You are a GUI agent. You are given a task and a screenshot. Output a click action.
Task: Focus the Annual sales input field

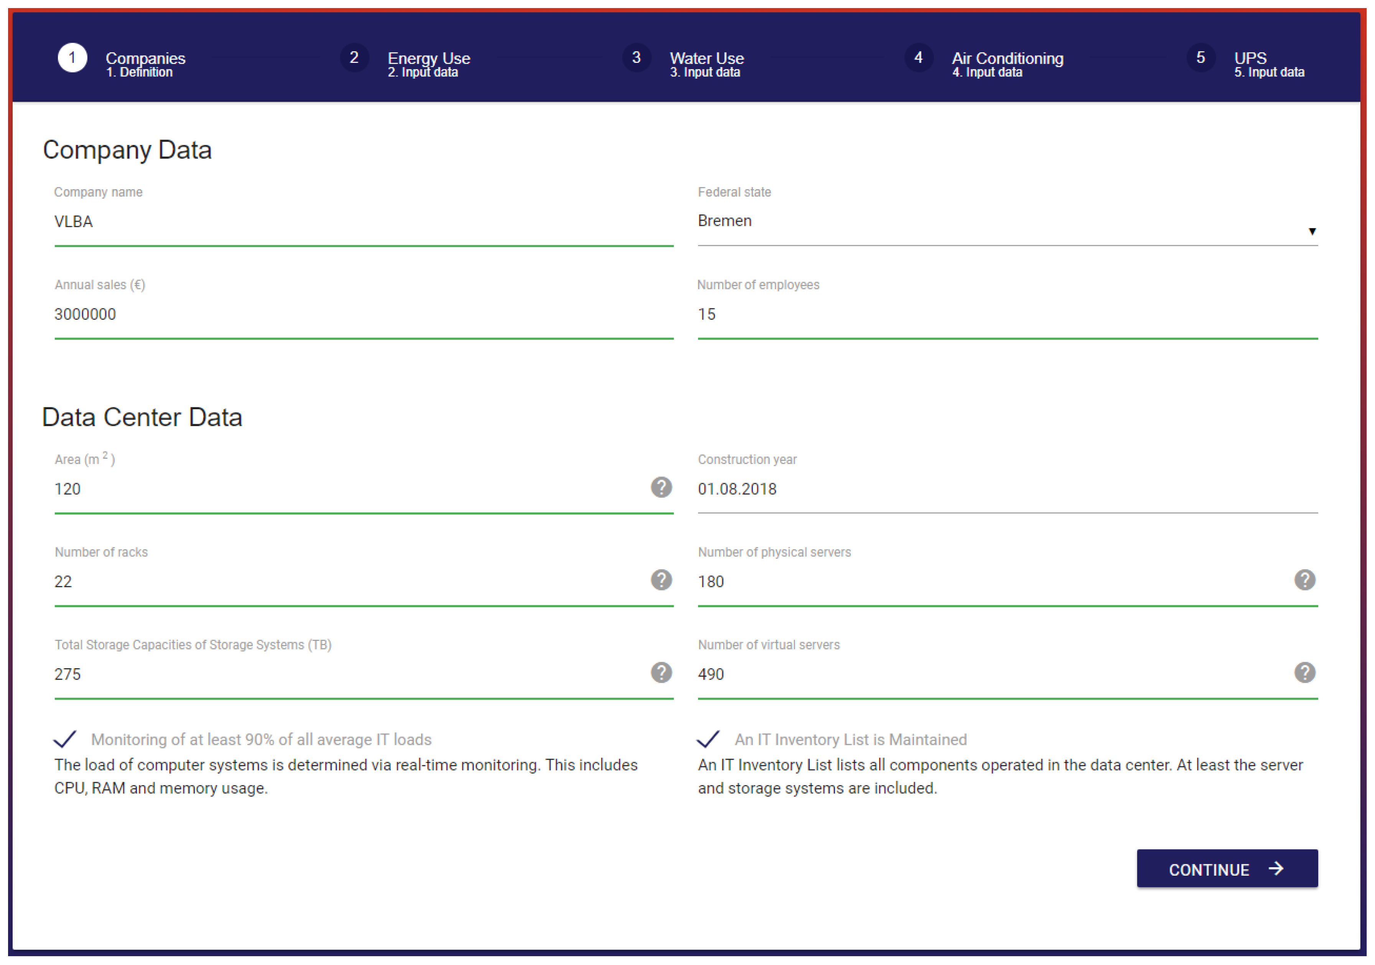pyautogui.click(x=363, y=315)
